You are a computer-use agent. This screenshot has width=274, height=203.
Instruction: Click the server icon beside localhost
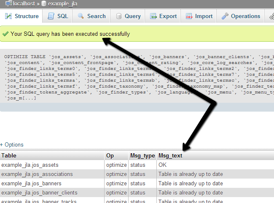pyautogui.click(x=8, y=3)
